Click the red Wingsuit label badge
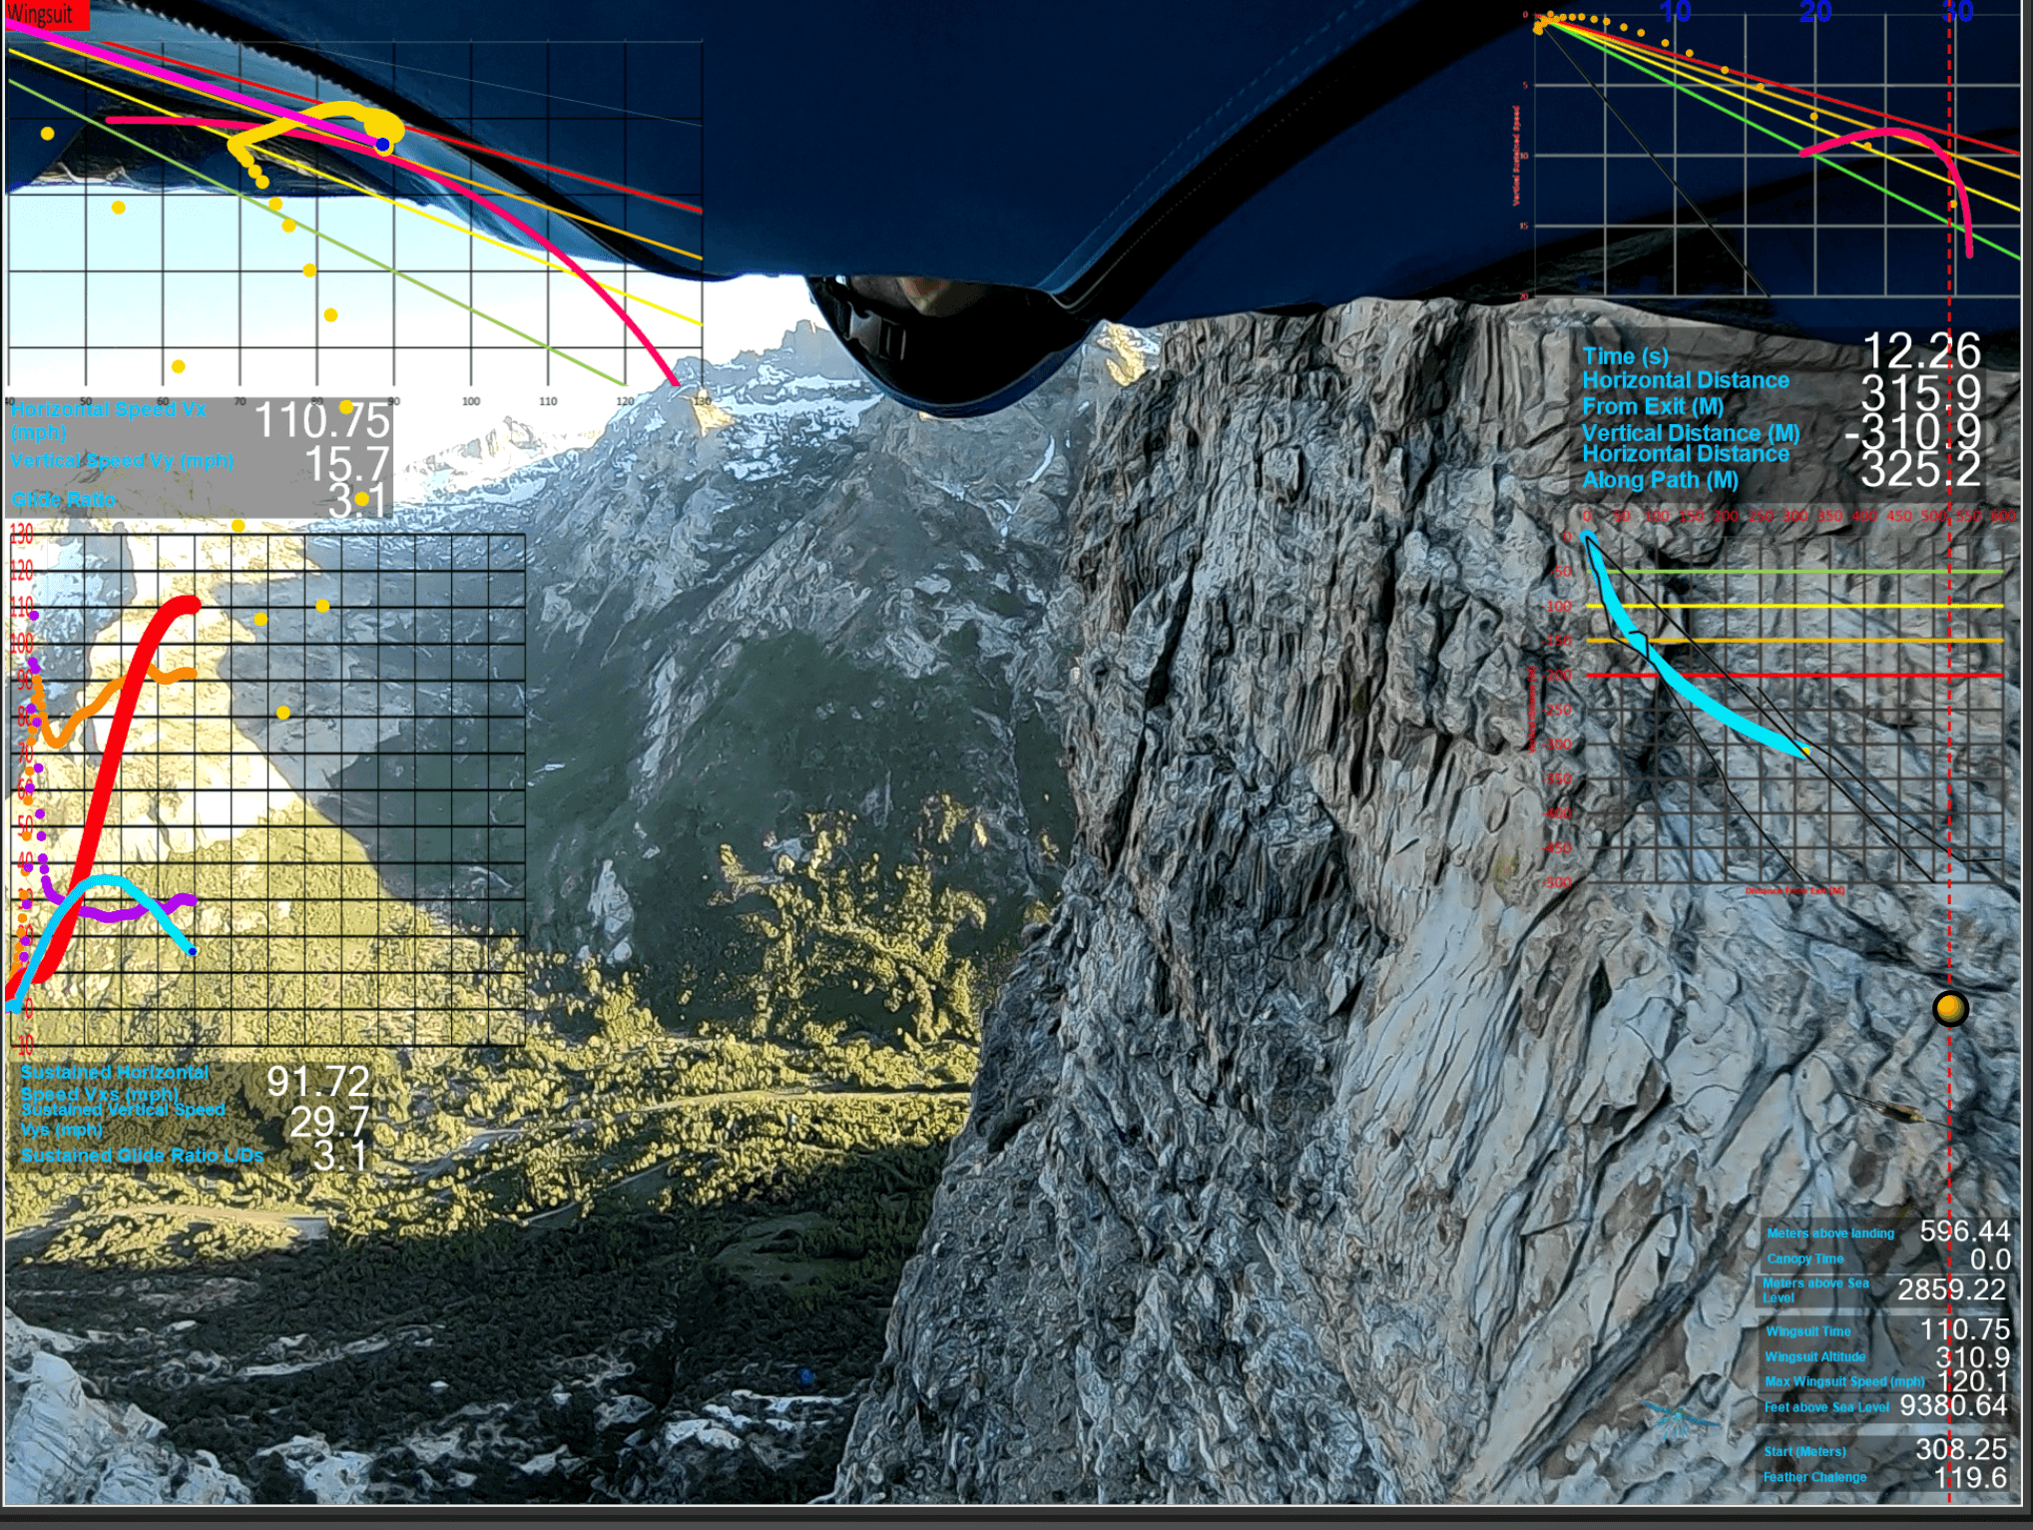 (46, 14)
